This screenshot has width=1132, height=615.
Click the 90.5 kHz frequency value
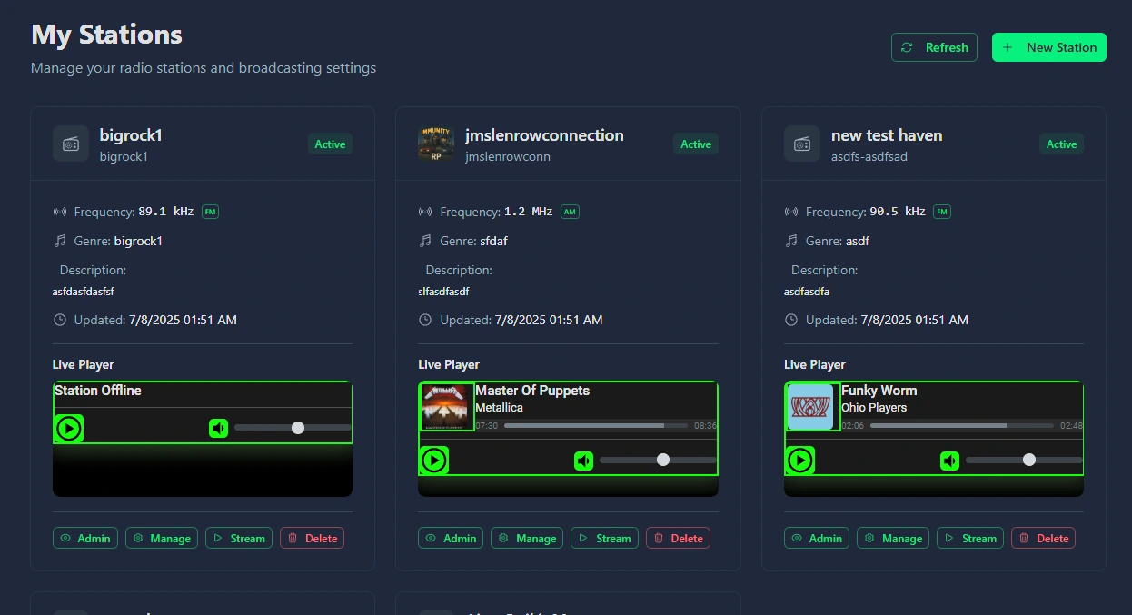[898, 212]
